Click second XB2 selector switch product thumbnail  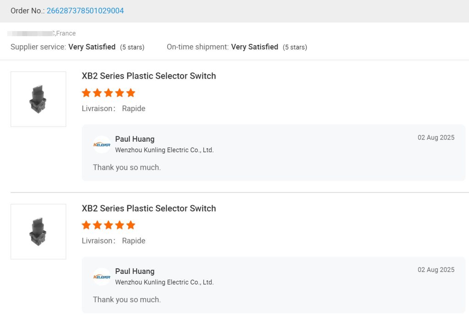click(38, 231)
